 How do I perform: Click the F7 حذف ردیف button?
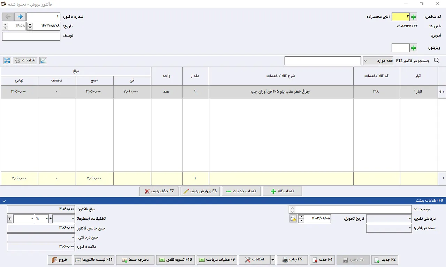point(159,192)
